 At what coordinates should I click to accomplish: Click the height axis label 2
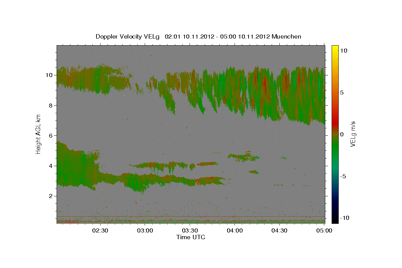(51, 196)
